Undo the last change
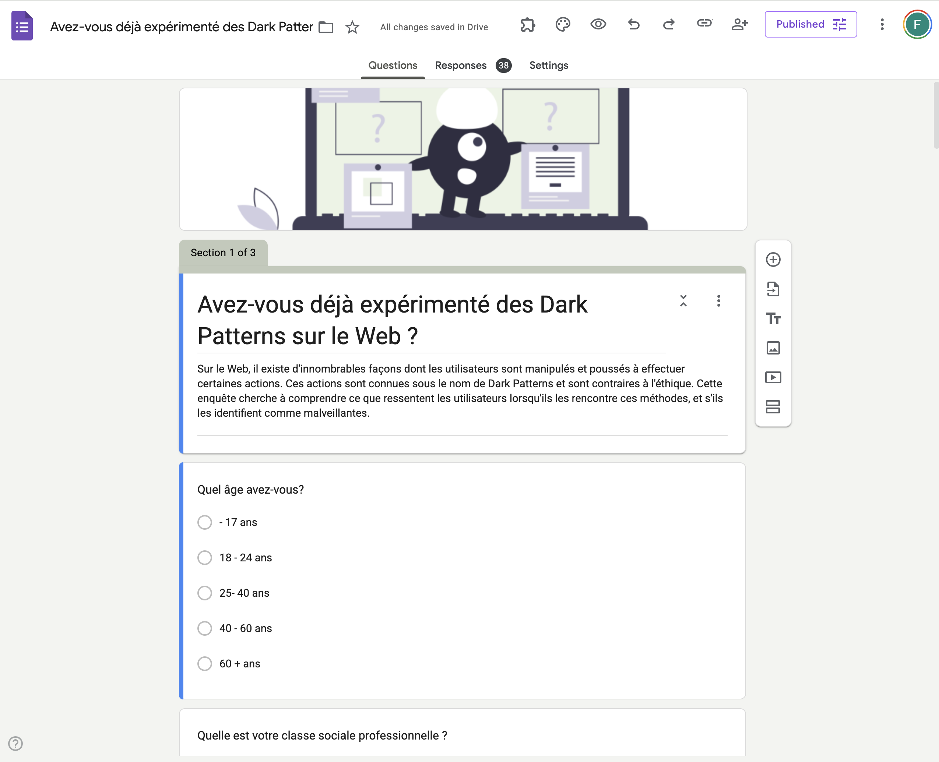 (633, 25)
